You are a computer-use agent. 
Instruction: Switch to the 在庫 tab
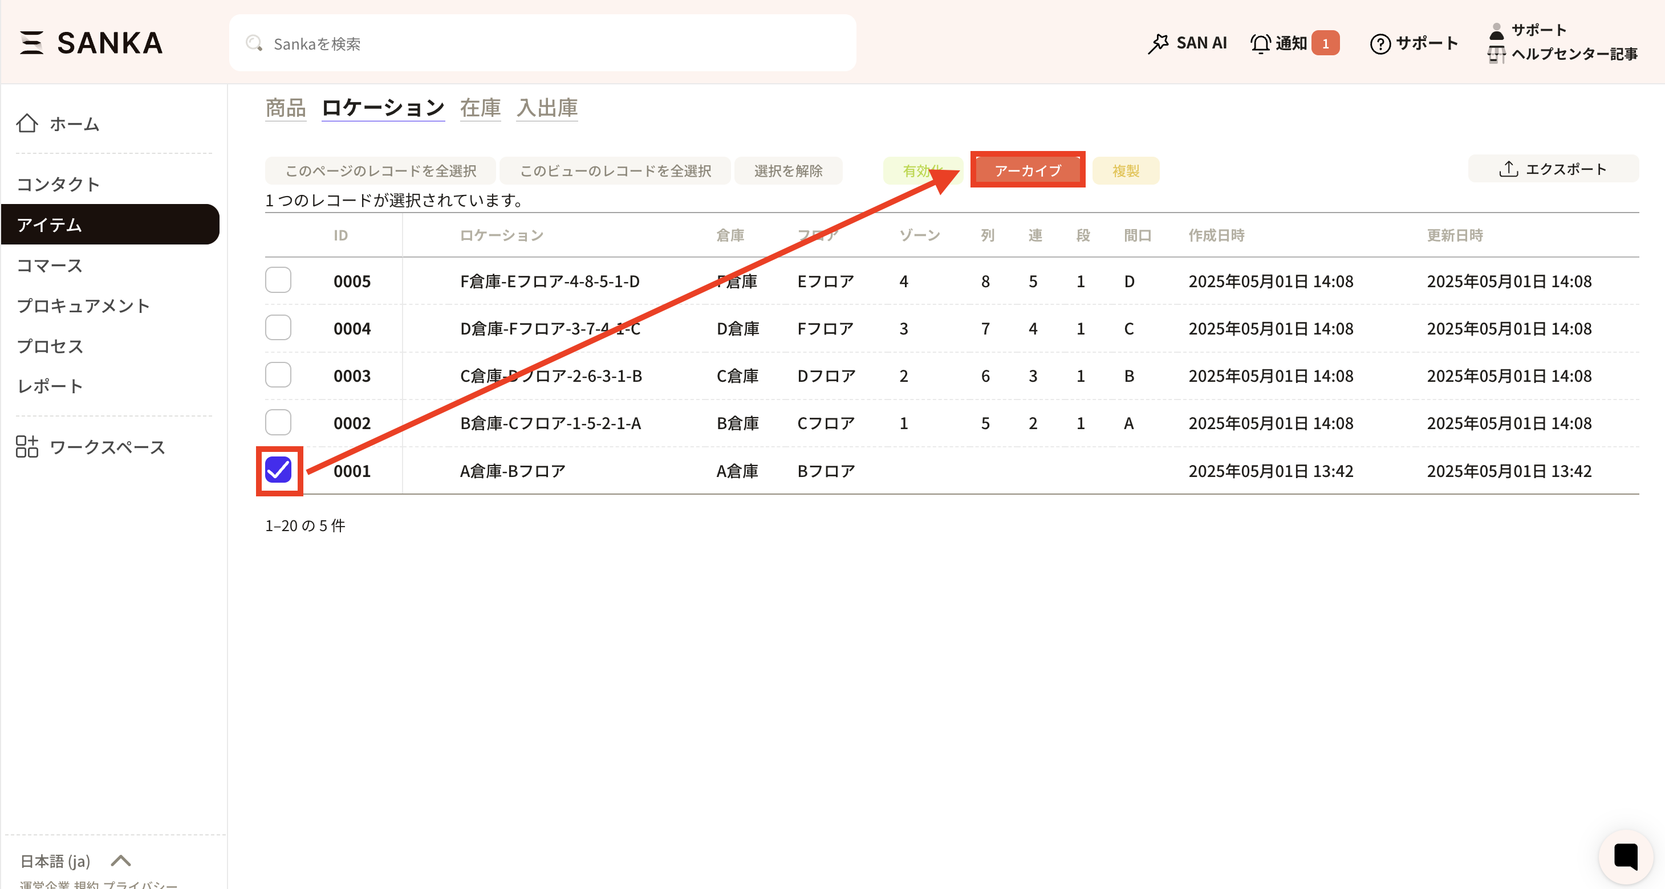click(x=480, y=107)
